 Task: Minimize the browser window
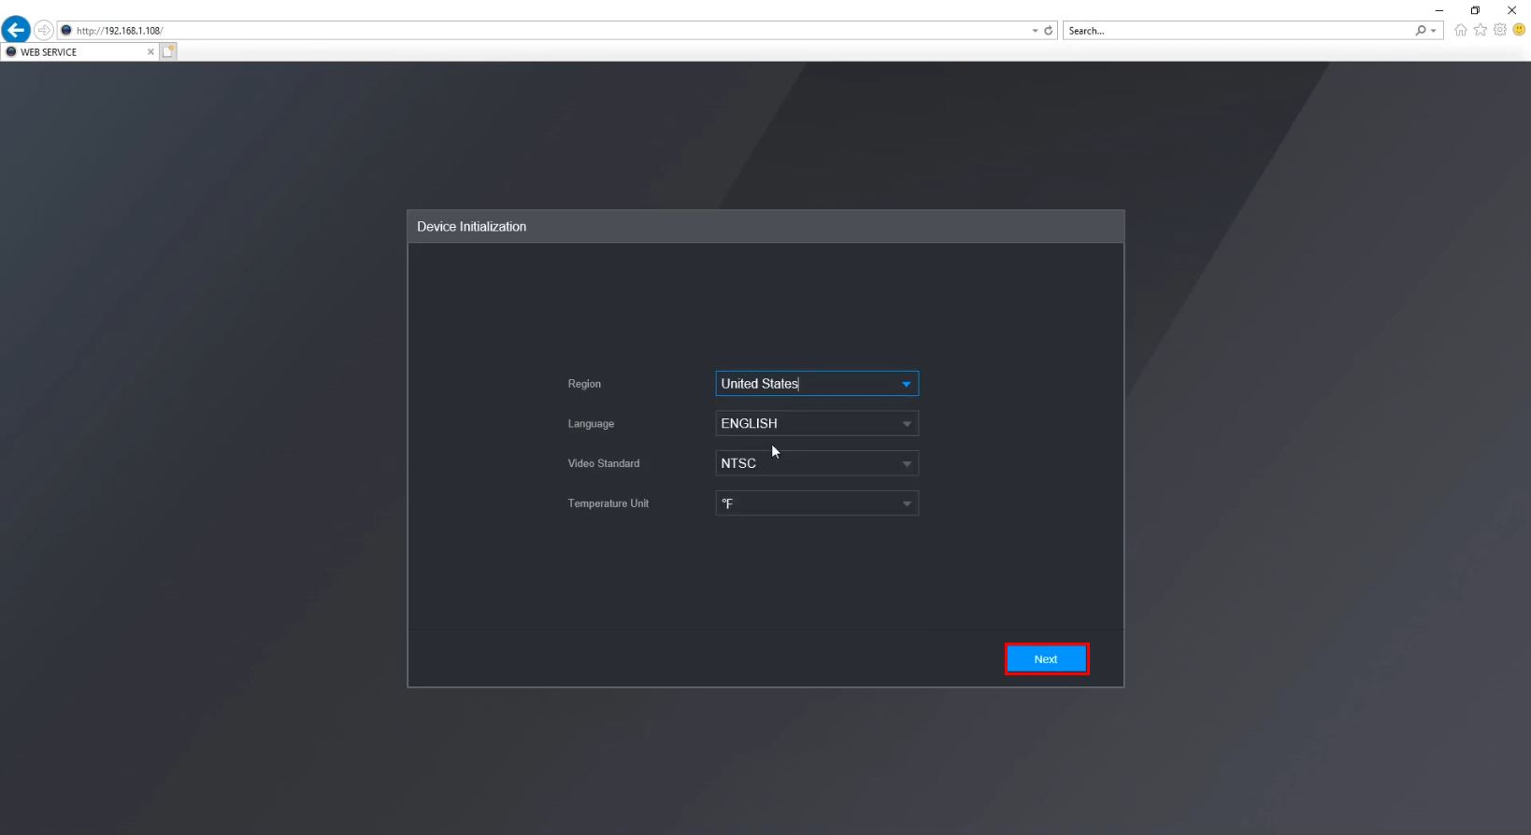tap(1439, 10)
